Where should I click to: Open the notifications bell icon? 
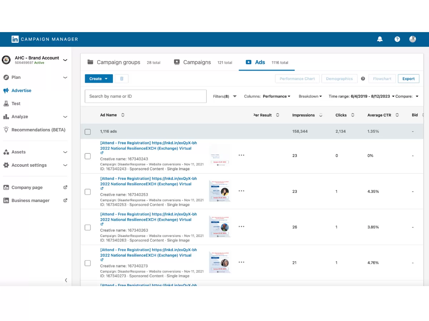click(x=380, y=39)
